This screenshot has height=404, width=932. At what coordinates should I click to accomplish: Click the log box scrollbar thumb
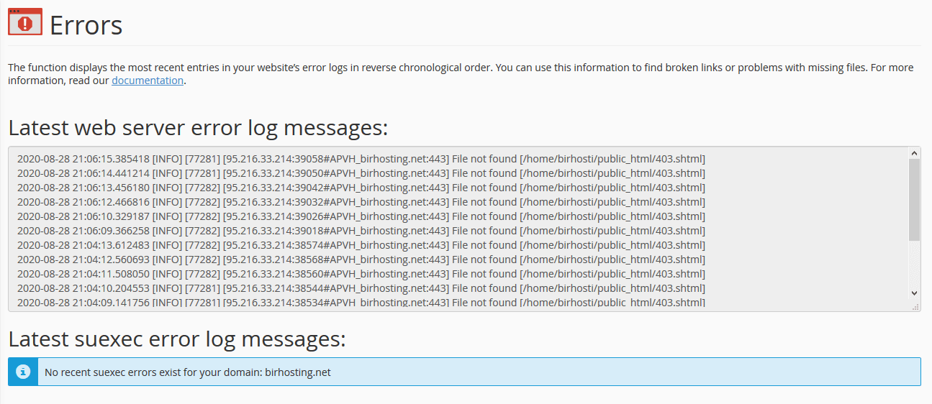coord(915,199)
